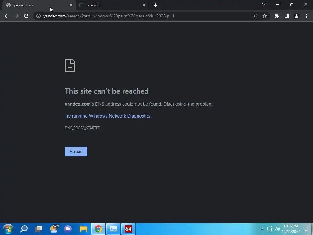Open the weather widget showing 67°F

coord(55,229)
